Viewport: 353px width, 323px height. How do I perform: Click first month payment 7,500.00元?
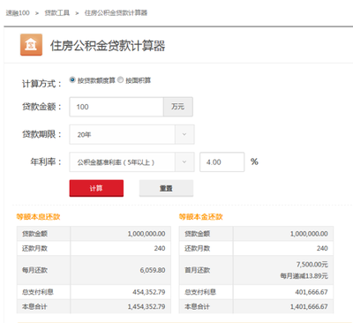click(312, 265)
